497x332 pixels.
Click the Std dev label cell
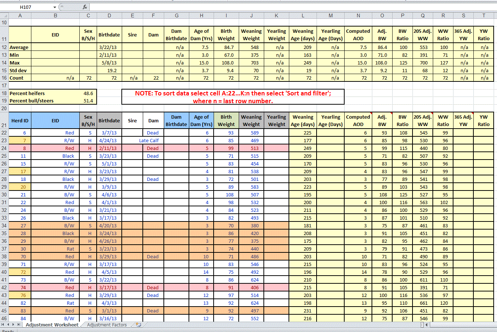click(20, 70)
